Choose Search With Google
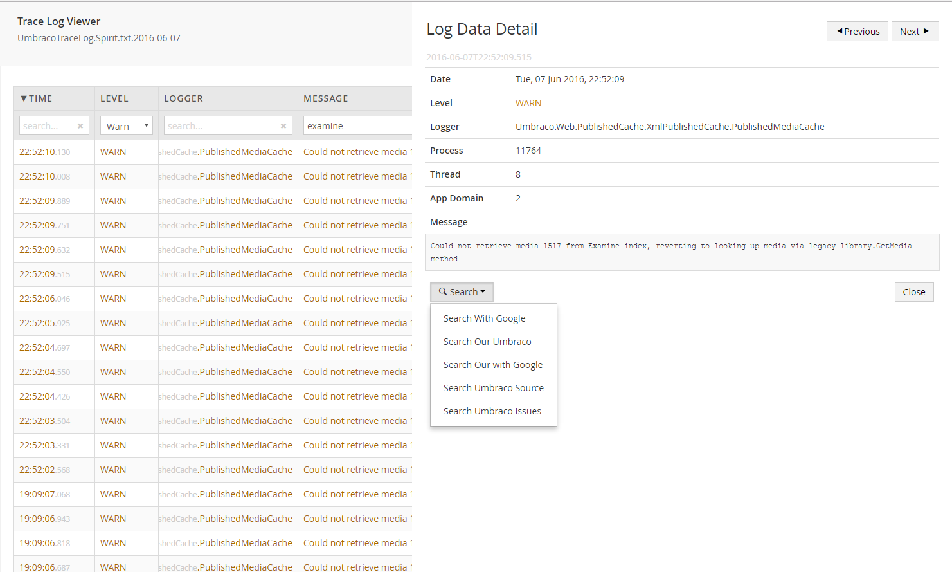This screenshot has height=572, width=952. [x=485, y=318]
